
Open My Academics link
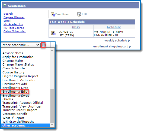coord(13,24)
